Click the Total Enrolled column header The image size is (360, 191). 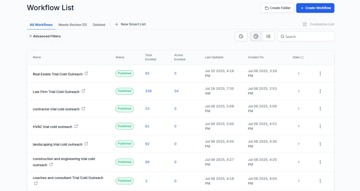coord(151,57)
